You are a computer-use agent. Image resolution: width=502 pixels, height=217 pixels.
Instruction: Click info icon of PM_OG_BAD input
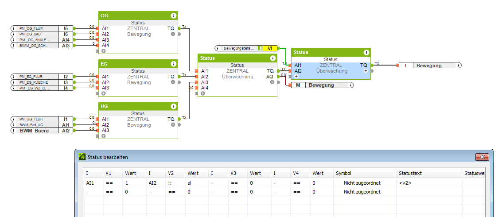(13, 34)
